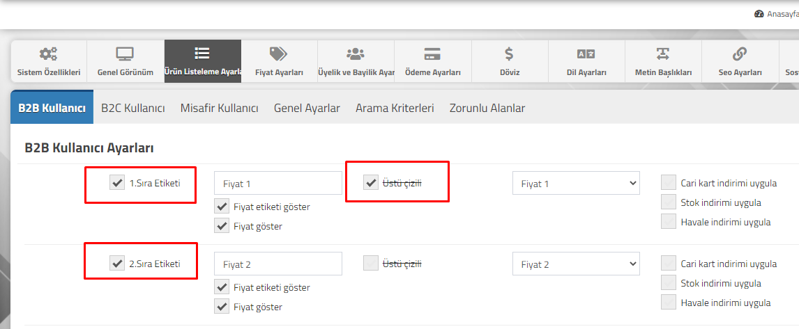The height and width of the screenshot is (329, 799).
Task: Open Fiyat Ayarları price tag icon
Action: tap(279, 54)
